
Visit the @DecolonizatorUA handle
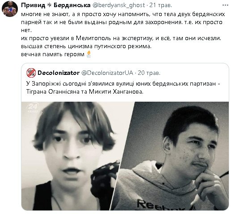point(107,73)
